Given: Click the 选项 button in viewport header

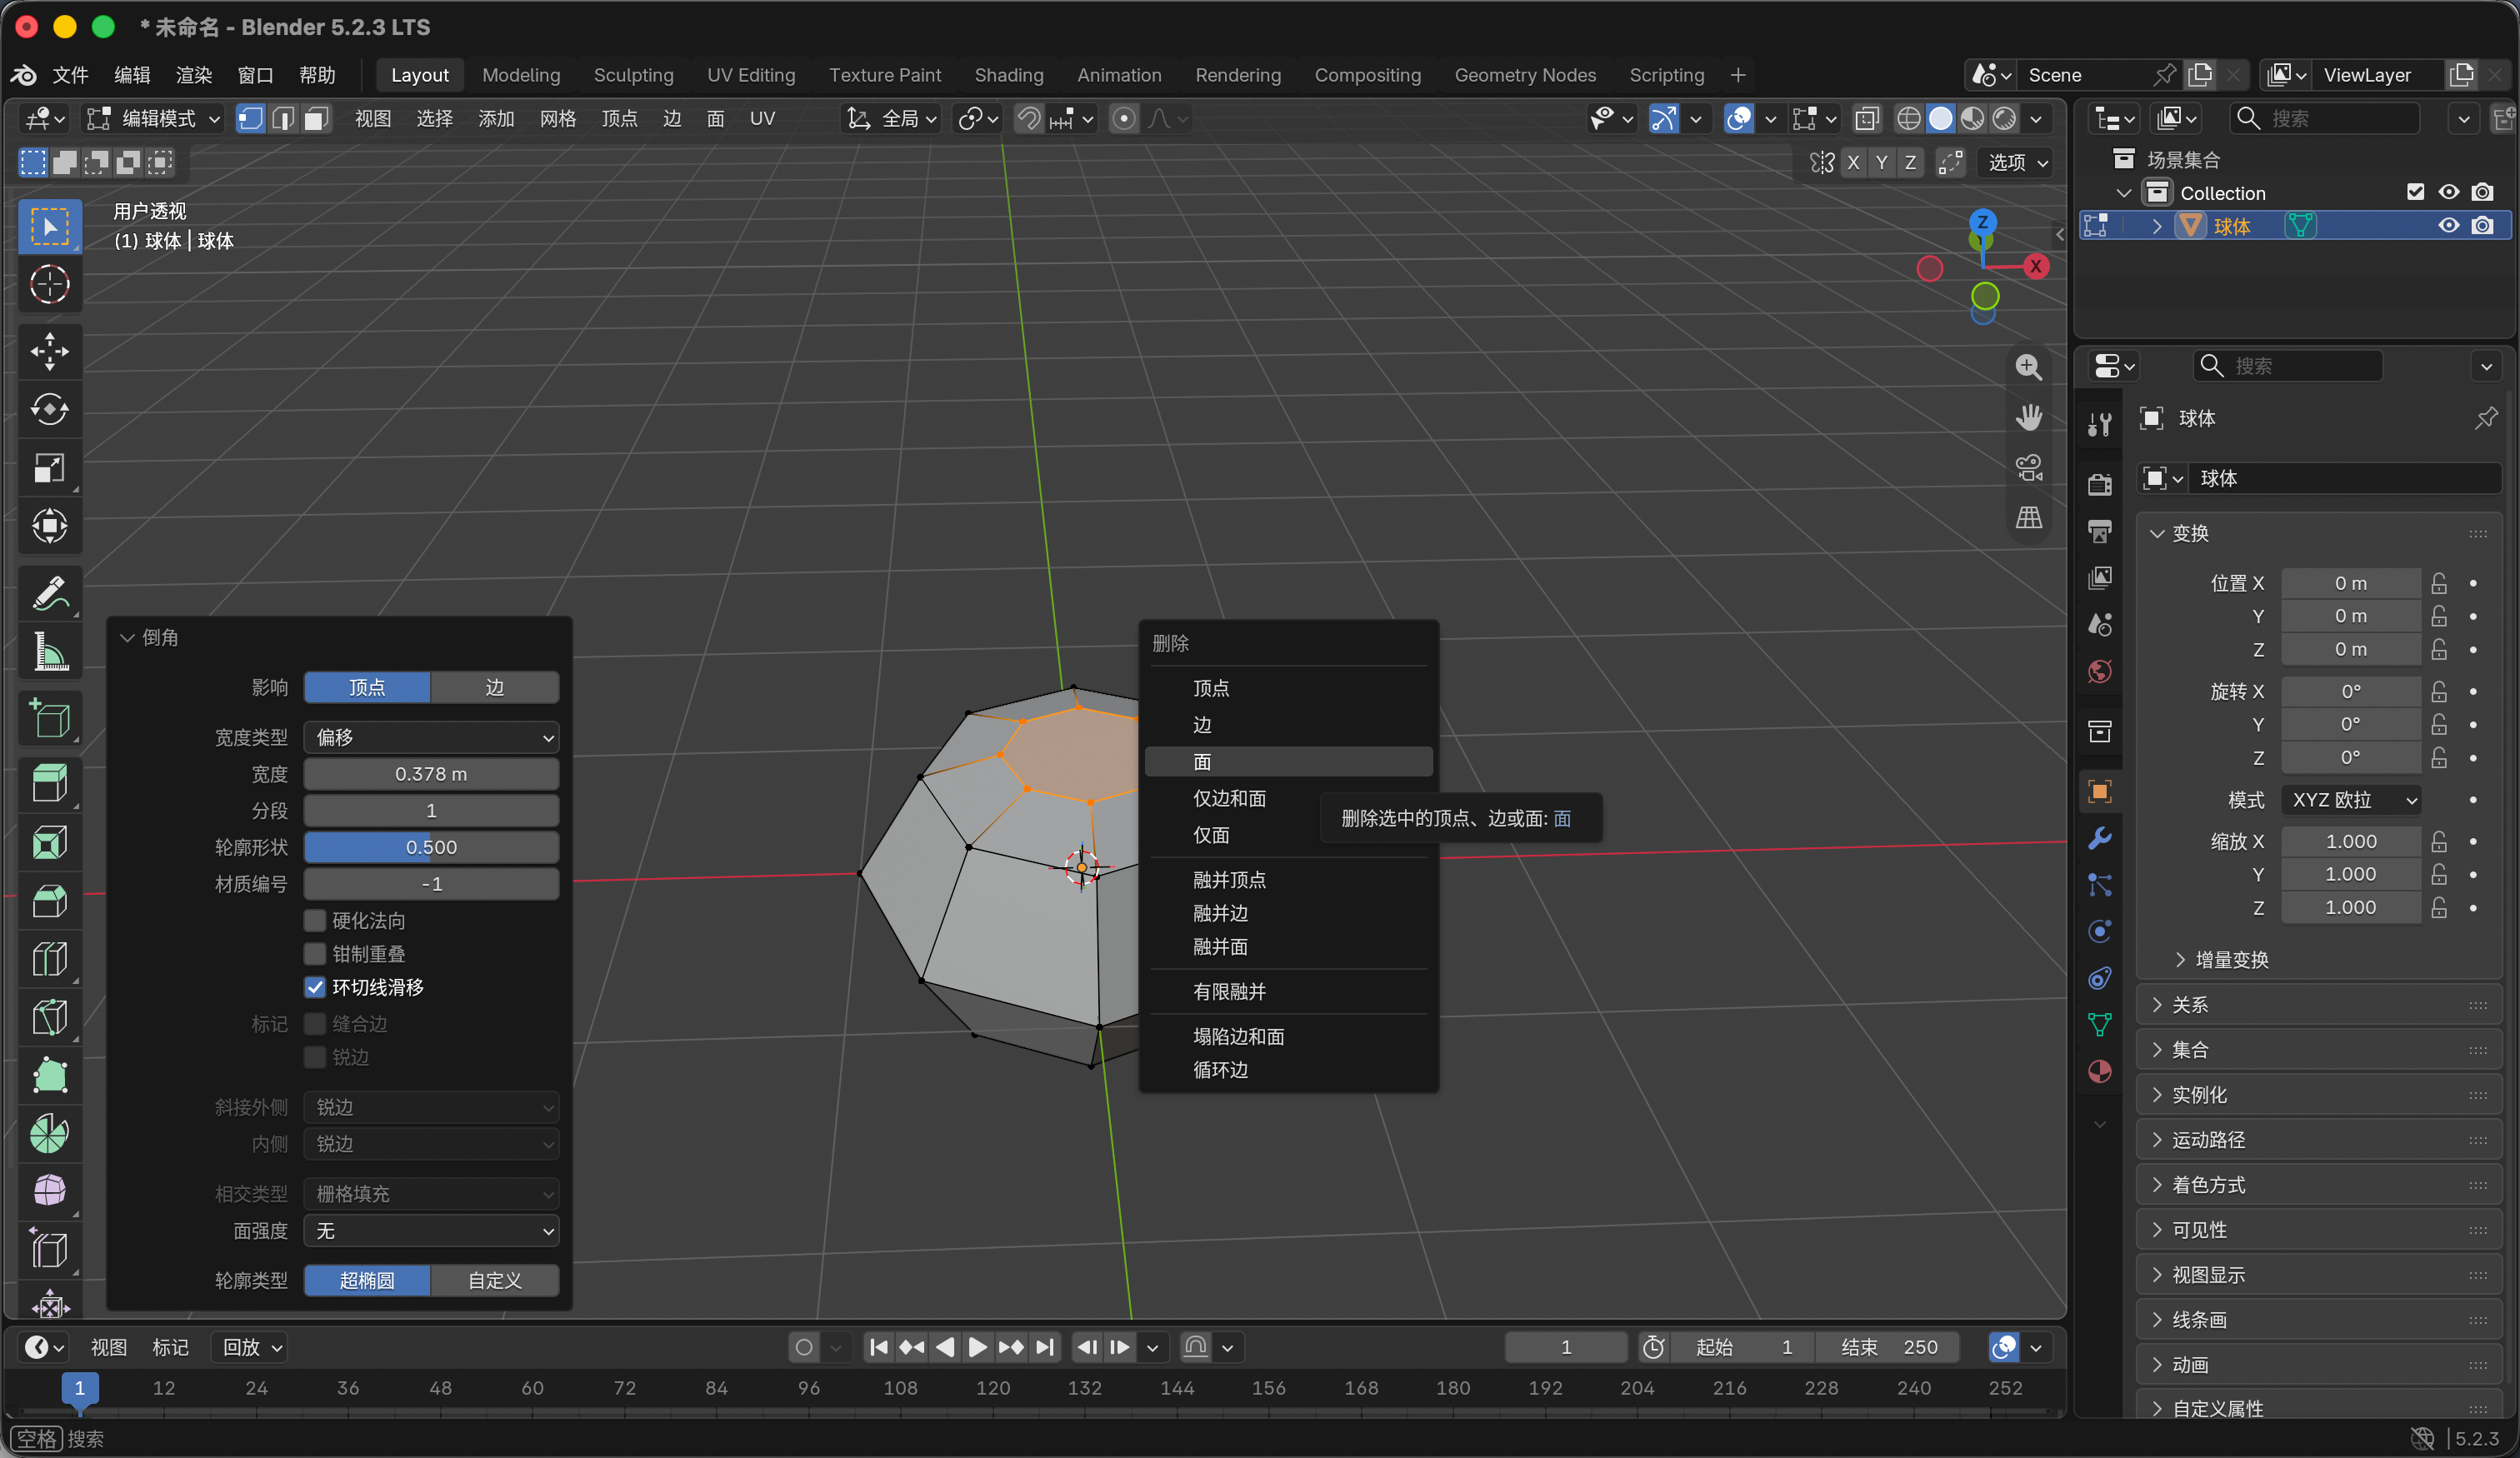Looking at the screenshot, I should click(x=2017, y=162).
